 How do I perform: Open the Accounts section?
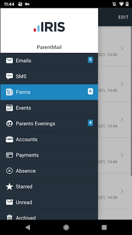click(x=49, y=139)
